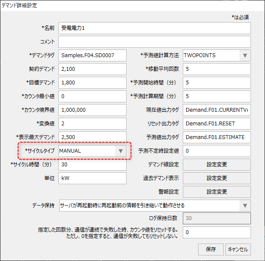Click the 目標デマンド field showing 1,800
Image resolution: width=265 pixels, height=261 pixels.
point(92,83)
